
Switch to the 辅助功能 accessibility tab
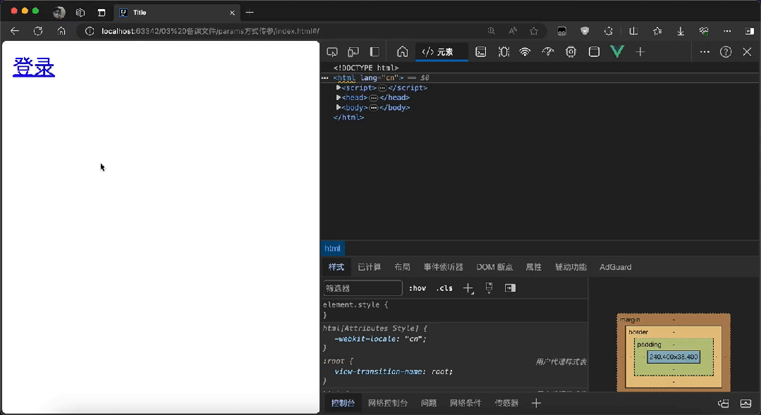(571, 267)
